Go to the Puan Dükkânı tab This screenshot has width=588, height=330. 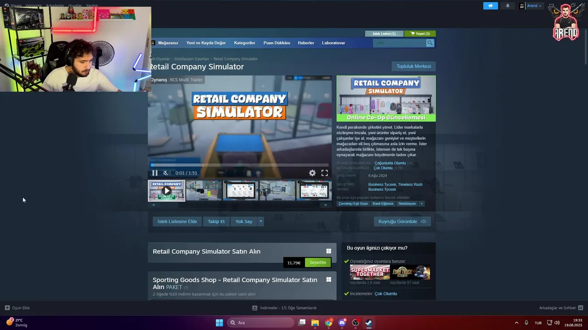click(277, 43)
